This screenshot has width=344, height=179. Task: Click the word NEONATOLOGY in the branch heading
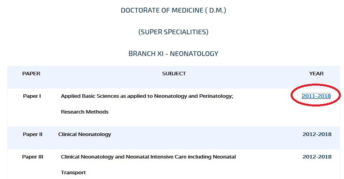click(194, 54)
